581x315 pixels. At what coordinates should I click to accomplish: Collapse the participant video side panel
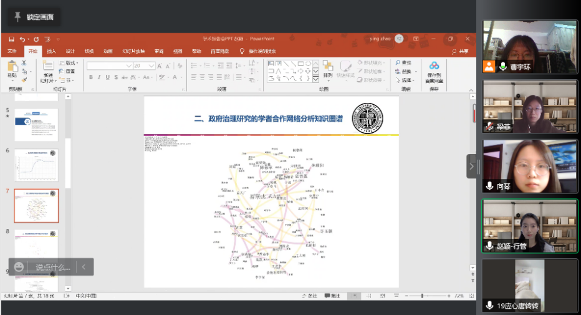point(472,165)
